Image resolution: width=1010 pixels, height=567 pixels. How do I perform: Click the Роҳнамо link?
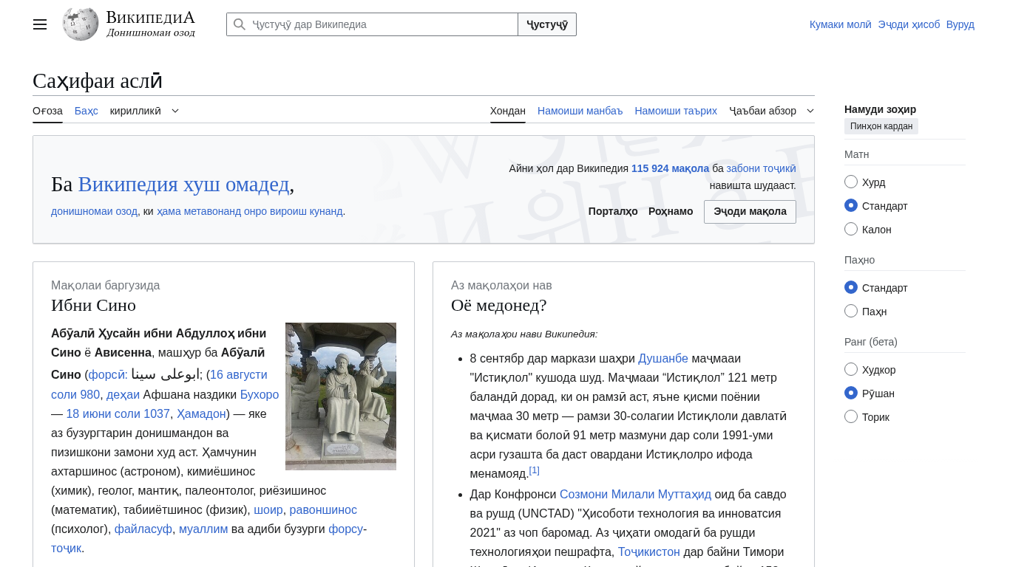click(671, 211)
